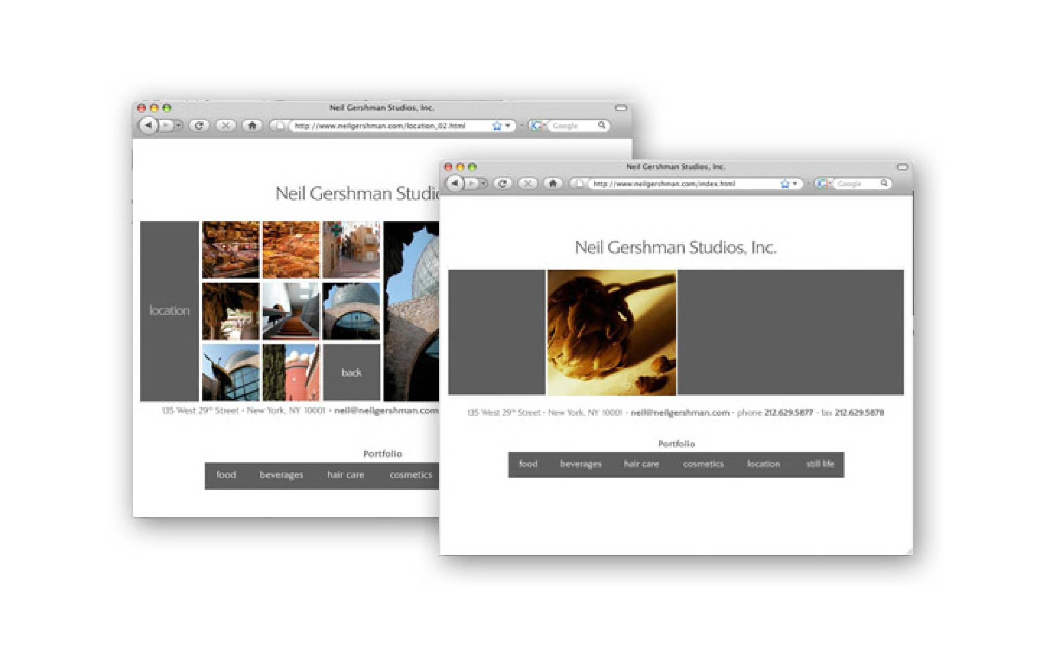The image size is (1040, 650).
Task: Click the yellow minimize button of the front window
Action: pos(460,167)
